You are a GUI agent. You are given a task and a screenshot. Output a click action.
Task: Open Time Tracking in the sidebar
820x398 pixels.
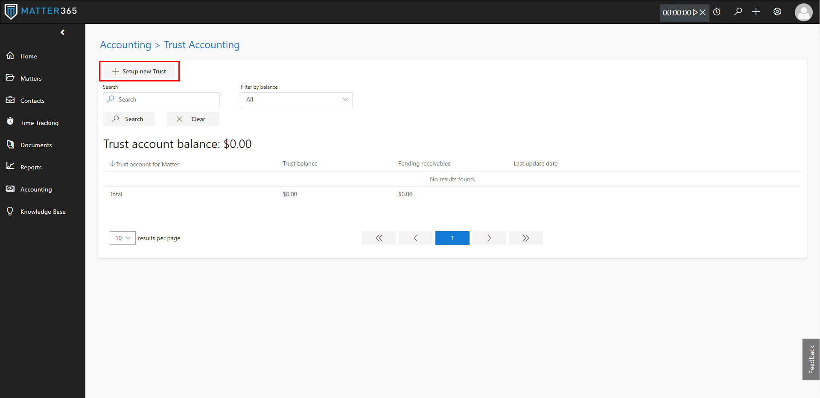39,123
